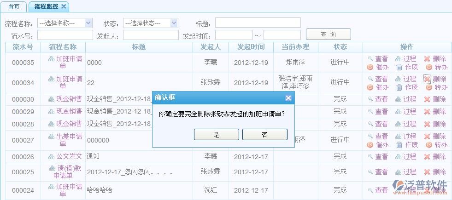452x200 pixels.
Task: Click 过程 icon for record 000030
Action: (x=398, y=99)
